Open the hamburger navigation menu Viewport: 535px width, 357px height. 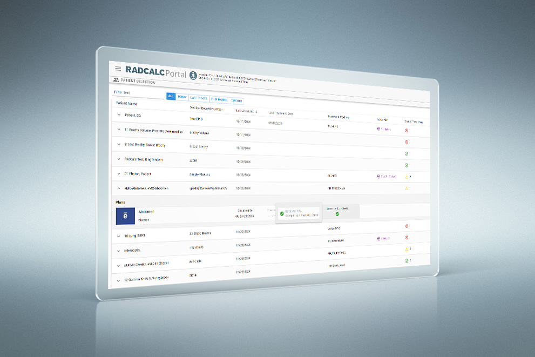click(118, 69)
